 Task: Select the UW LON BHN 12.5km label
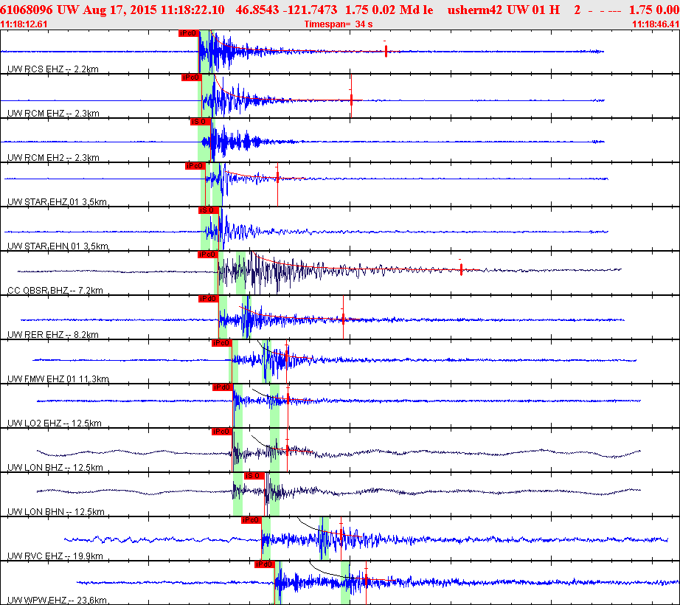56,511
